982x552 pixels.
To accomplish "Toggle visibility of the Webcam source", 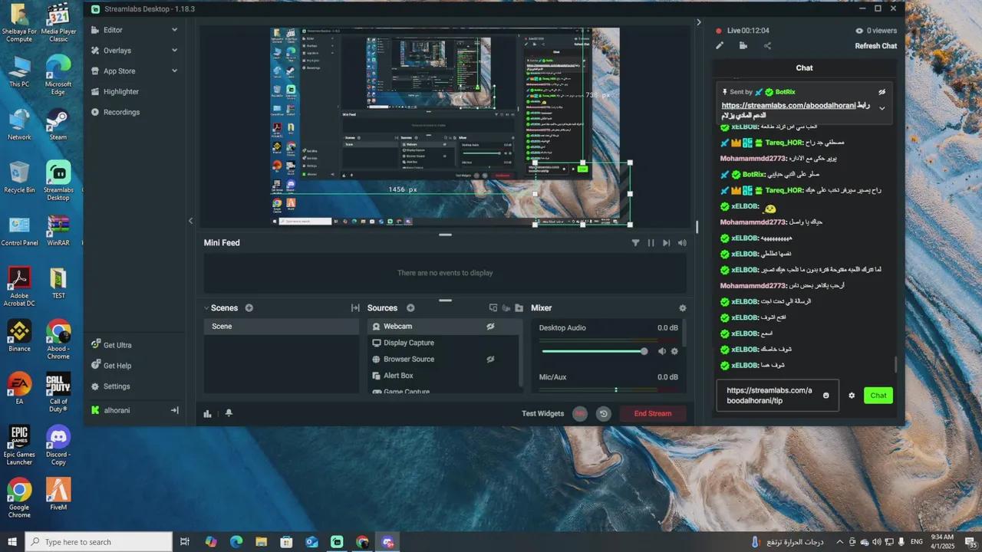I will pyautogui.click(x=490, y=327).
